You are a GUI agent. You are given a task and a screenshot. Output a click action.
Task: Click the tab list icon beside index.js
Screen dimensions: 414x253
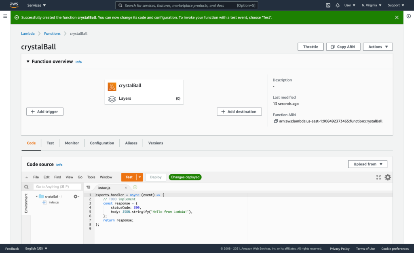coord(89,187)
